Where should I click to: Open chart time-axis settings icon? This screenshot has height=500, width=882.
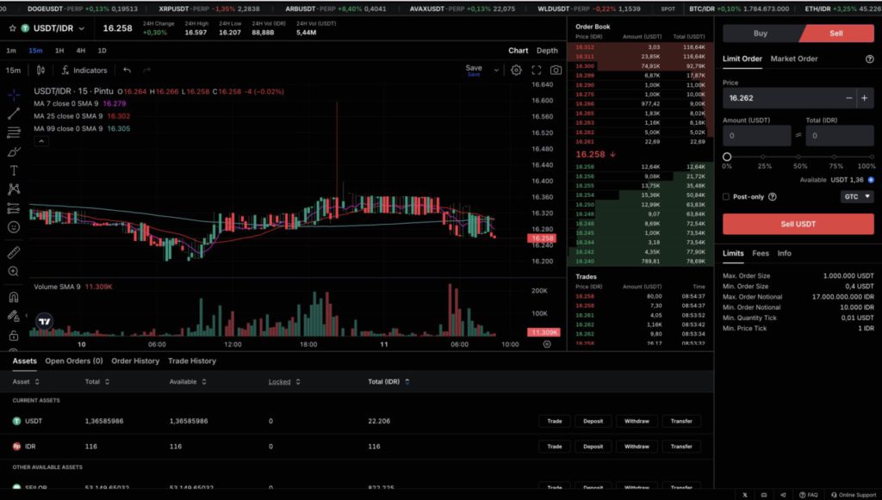pos(547,344)
